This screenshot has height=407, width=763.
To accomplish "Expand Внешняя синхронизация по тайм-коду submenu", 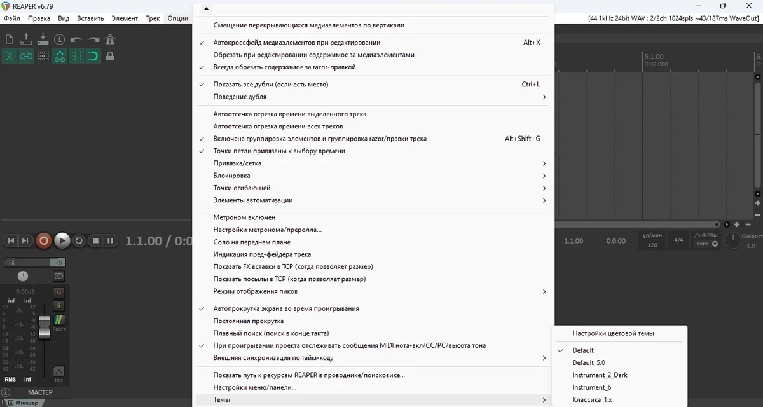I will click(373, 358).
